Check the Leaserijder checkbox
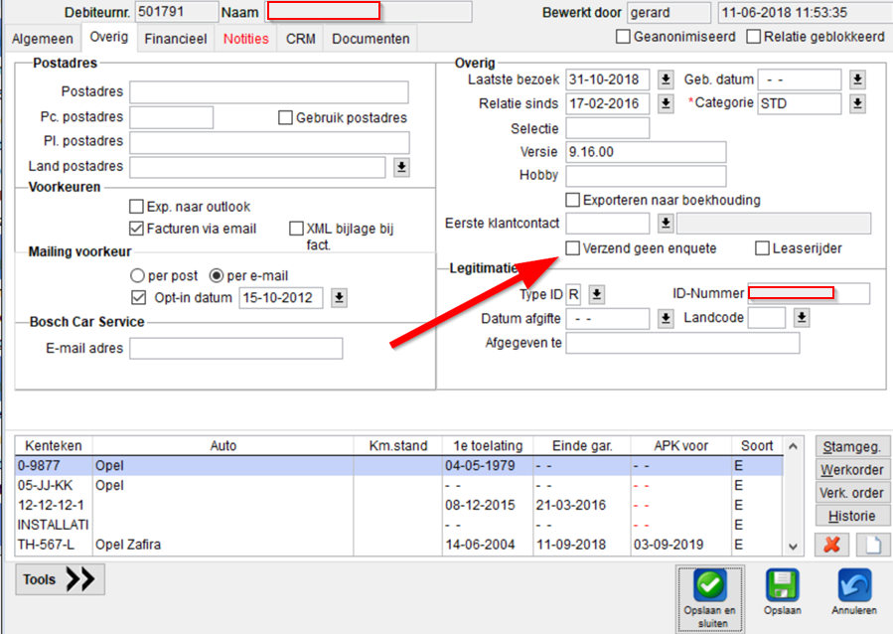The height and width of the screenshot is (634, 893). [x=762, y=248]
